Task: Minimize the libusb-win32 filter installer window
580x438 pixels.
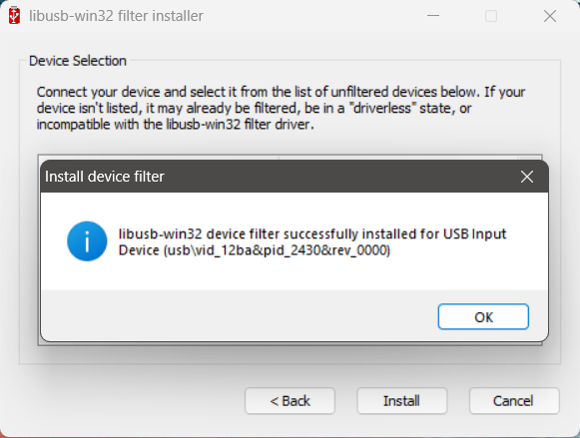Action: coord(433,16)
